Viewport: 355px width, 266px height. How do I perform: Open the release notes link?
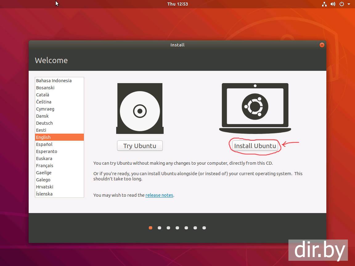[159, 195]
